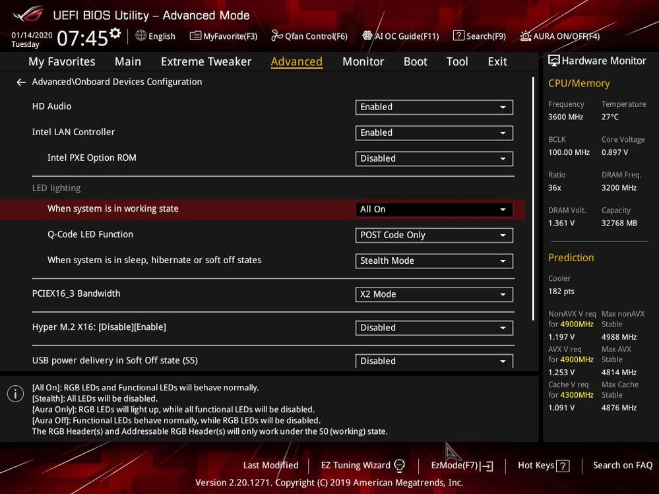Click the settings list scrollbar
659x494 pixels.
[x=533, y=199]
